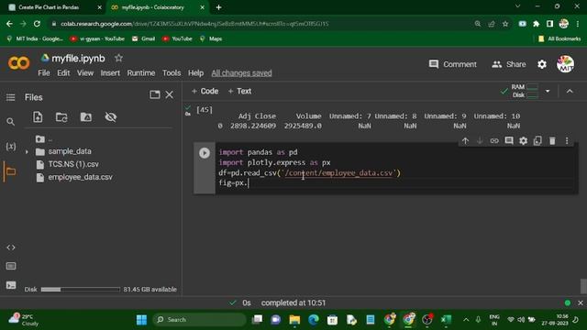
Task: Open the Windows Start menu
Action: click(x=141, y=320)
